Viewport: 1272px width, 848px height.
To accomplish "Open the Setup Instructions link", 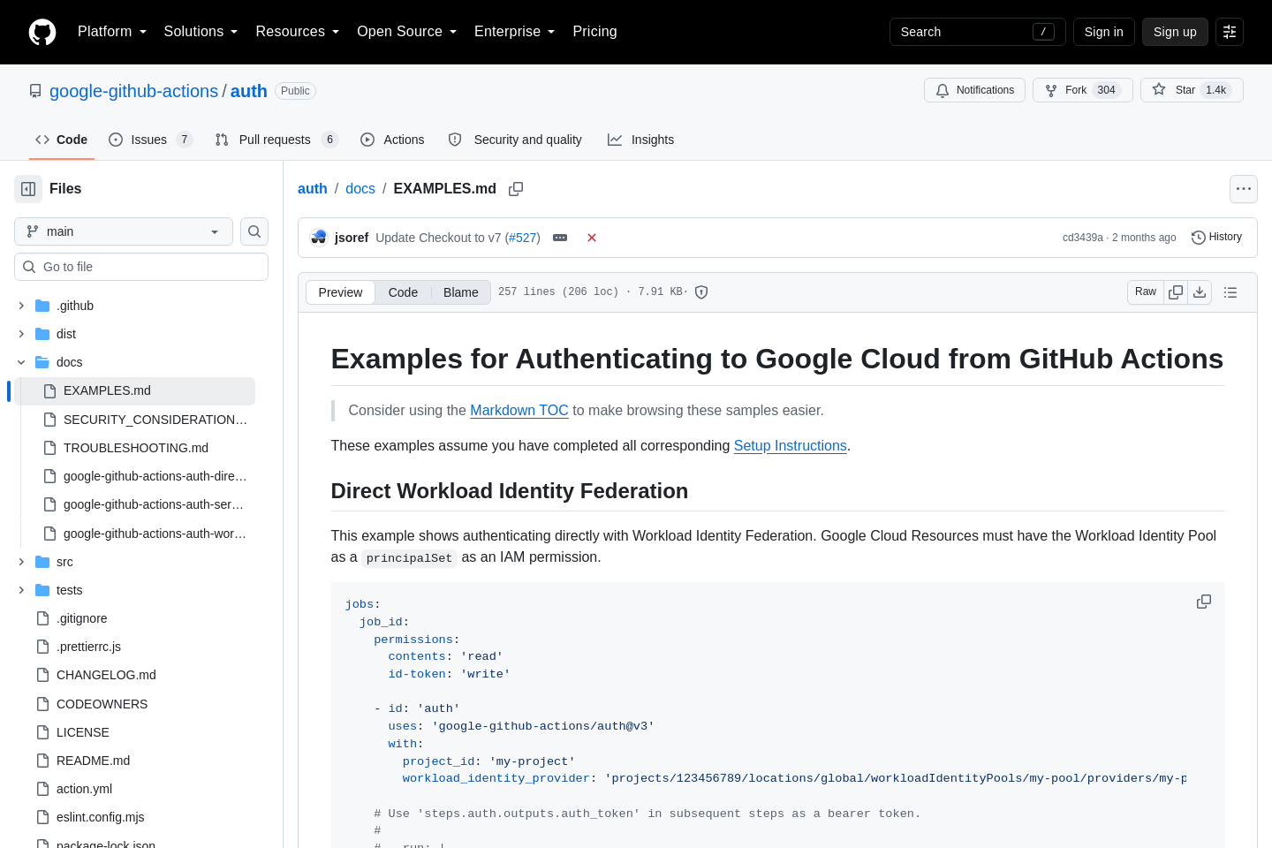I will point(791,445).
